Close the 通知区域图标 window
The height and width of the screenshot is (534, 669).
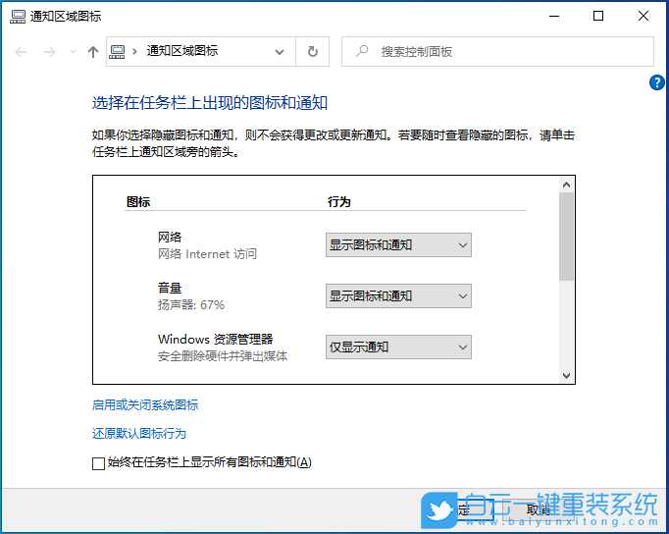[643, 17]
